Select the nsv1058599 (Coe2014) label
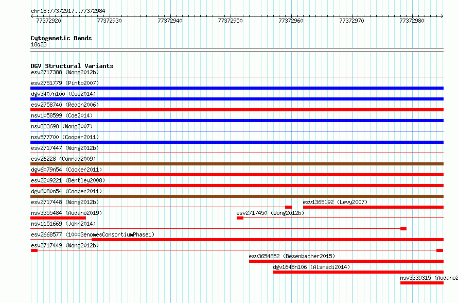The height and width of the screenshot is (303, 458). click(x=62, y=115)
